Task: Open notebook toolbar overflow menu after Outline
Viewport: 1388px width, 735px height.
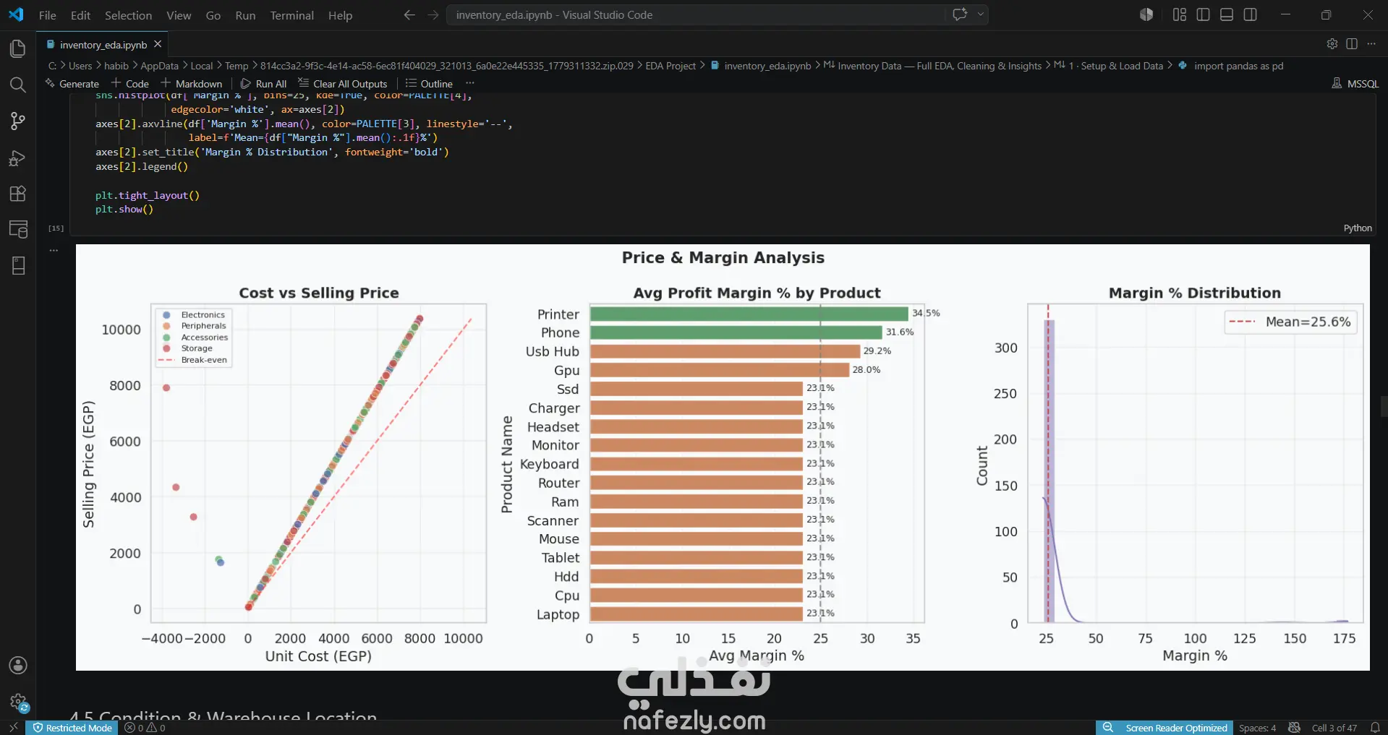Action: coord(470,84)
